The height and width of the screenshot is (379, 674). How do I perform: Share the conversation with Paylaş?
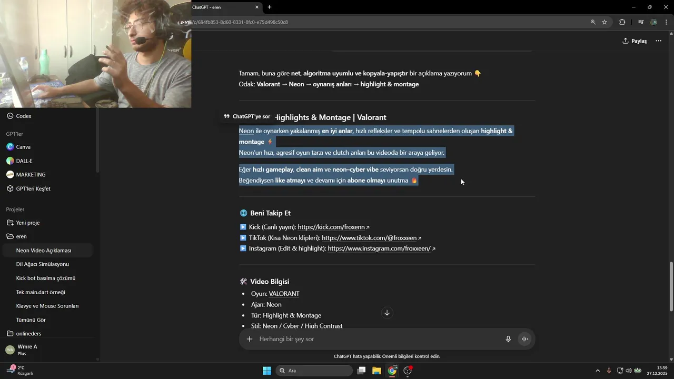click(x=635, y=41)
